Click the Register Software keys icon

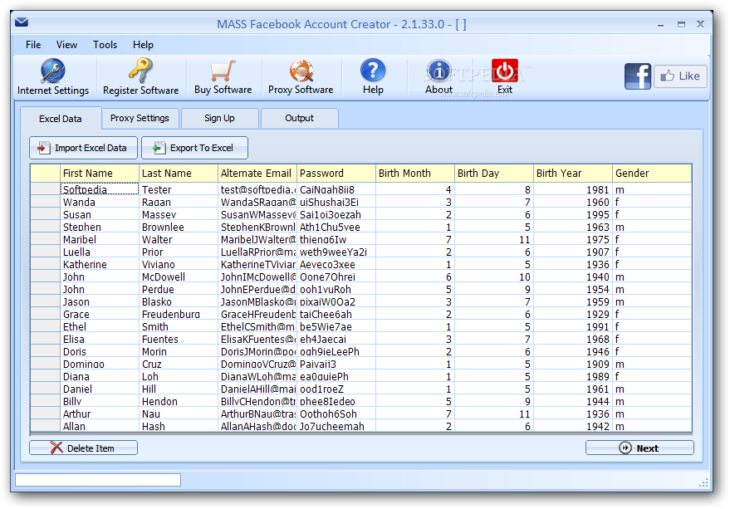(x=140, y=71)
